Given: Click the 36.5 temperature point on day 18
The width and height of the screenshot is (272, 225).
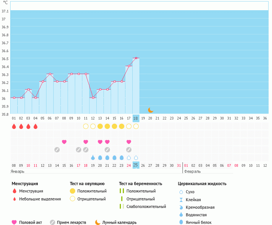Looking at the screenshot, I should tap(136, 58).
